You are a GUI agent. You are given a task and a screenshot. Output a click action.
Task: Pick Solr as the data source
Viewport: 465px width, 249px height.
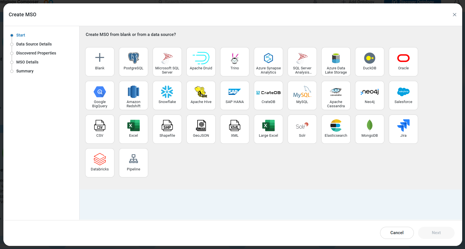[x=302, y=129]
